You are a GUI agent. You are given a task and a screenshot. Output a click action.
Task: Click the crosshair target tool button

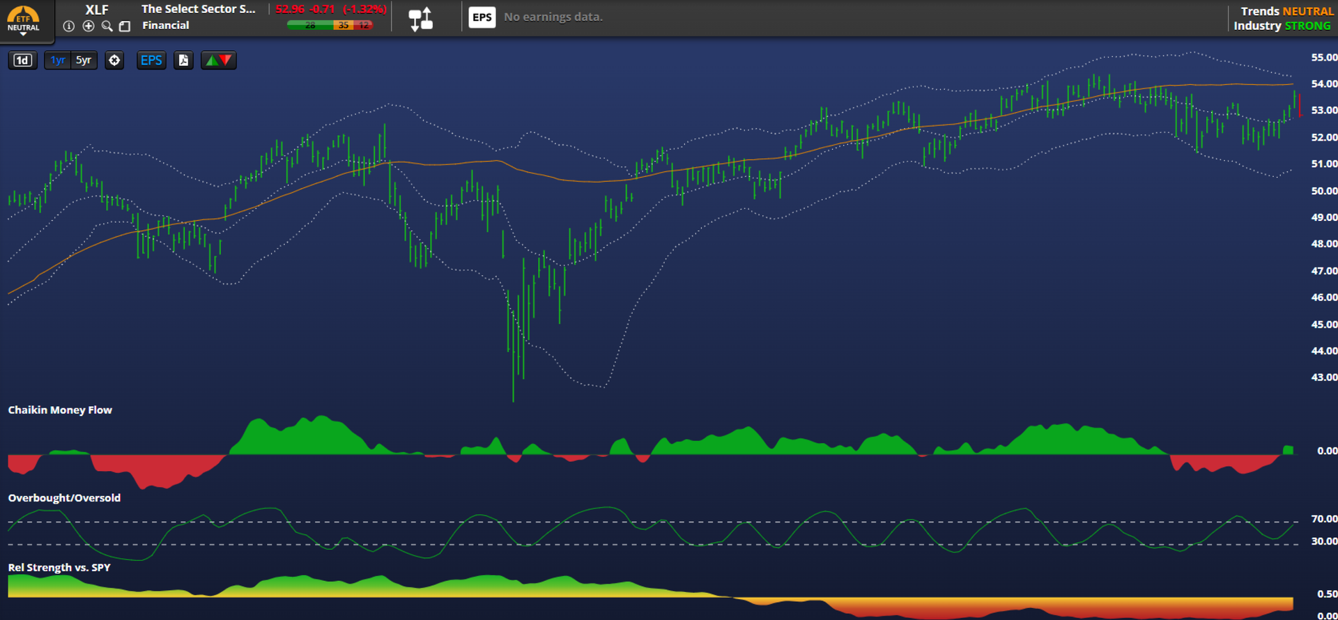coord(114,61)
